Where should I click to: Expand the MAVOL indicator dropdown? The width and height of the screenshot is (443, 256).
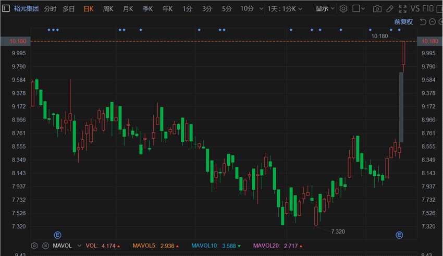79,246
